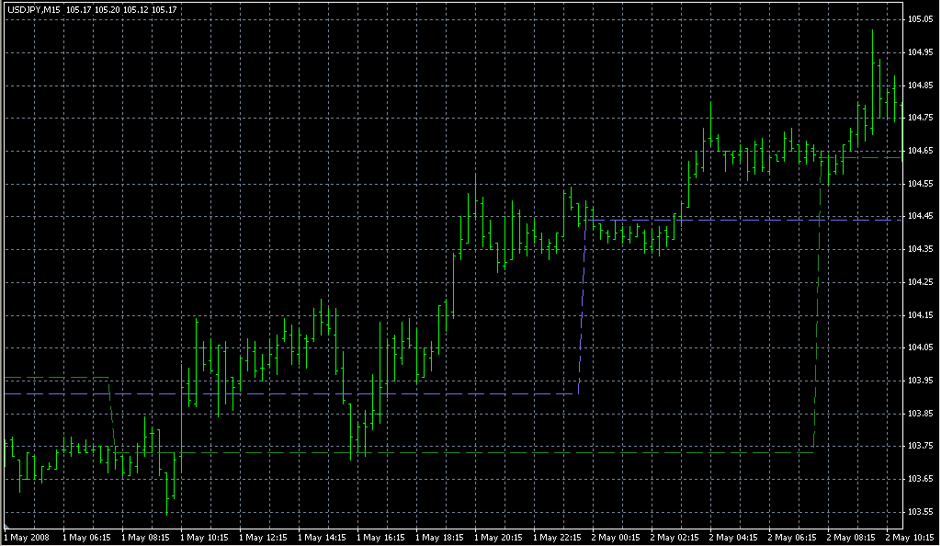This screenshot has height=546, width=941.
Task: Click the OHLC values text beside the chart title
Action: click(121, 9)
